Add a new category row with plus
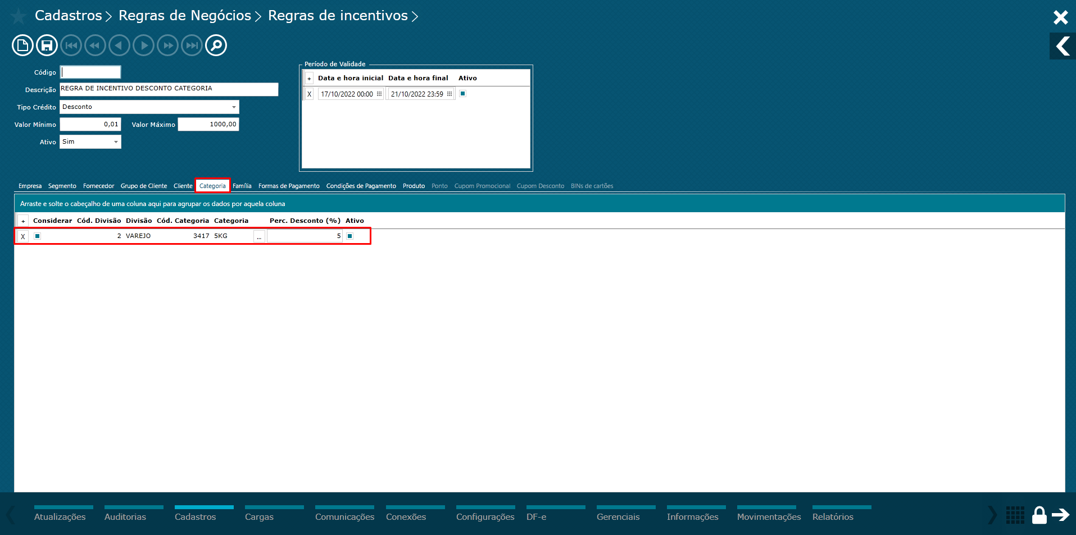Viewport: 1076px width, 535px height. [x=23, y=221]
